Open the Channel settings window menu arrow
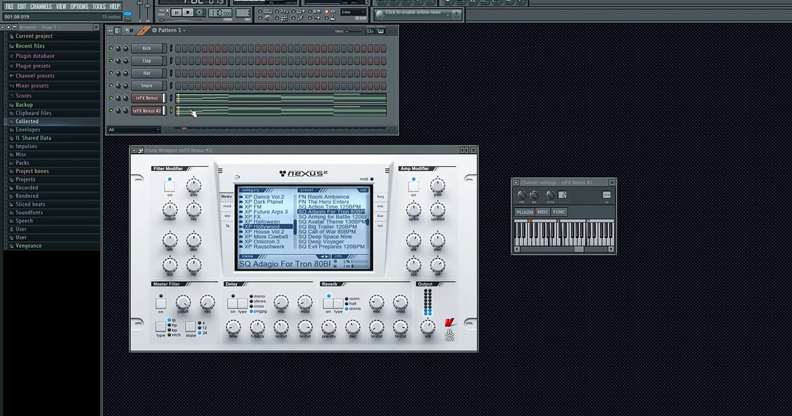 pyautogui.click(x=516, y=183)
